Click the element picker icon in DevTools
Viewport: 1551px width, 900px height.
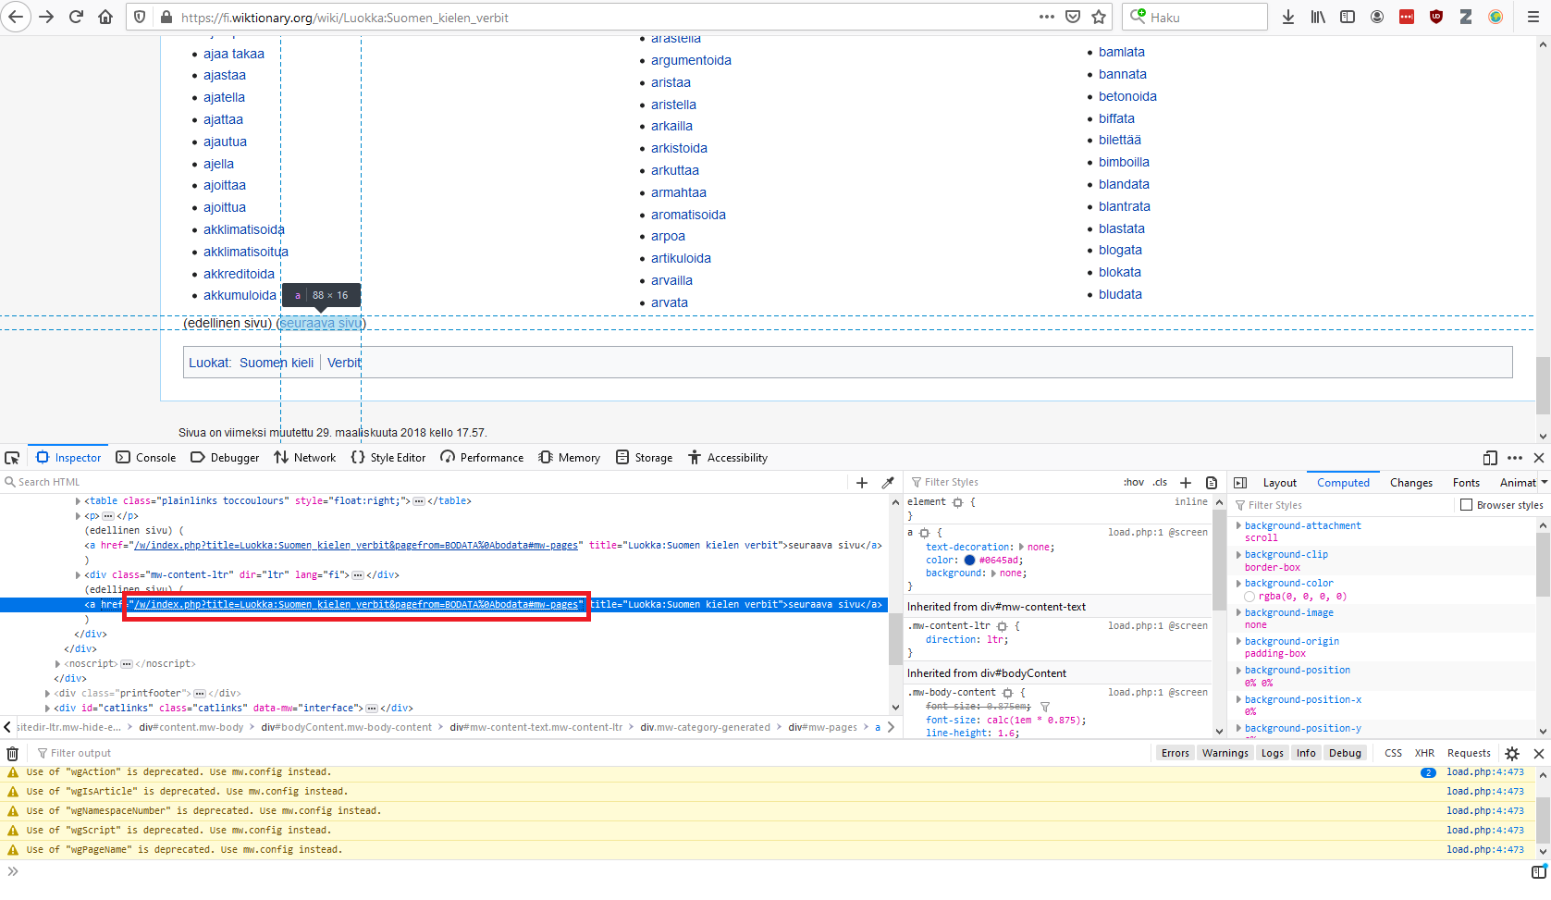pyautogui.click(x=12, y=458)
